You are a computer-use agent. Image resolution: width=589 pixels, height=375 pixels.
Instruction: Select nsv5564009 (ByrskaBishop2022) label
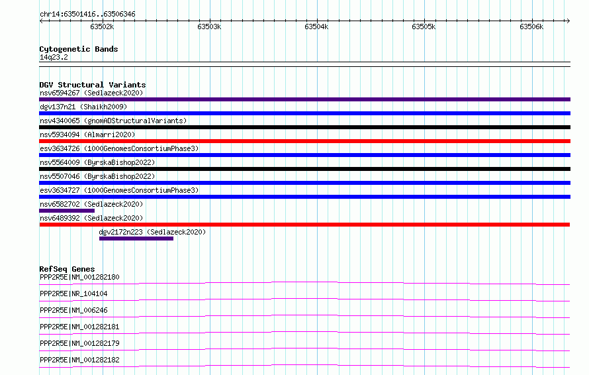(97, 162)
